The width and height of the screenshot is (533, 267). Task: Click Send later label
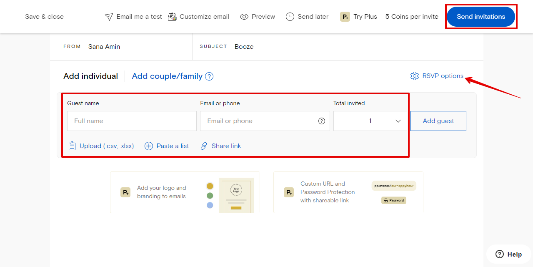coord(313,17)
